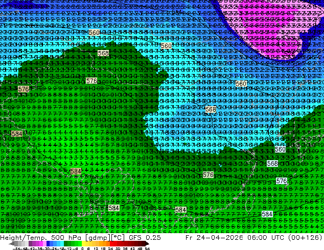Click the 528 contour label in pink area
This screenshot has width=324, height=250.
coord(289,53)
